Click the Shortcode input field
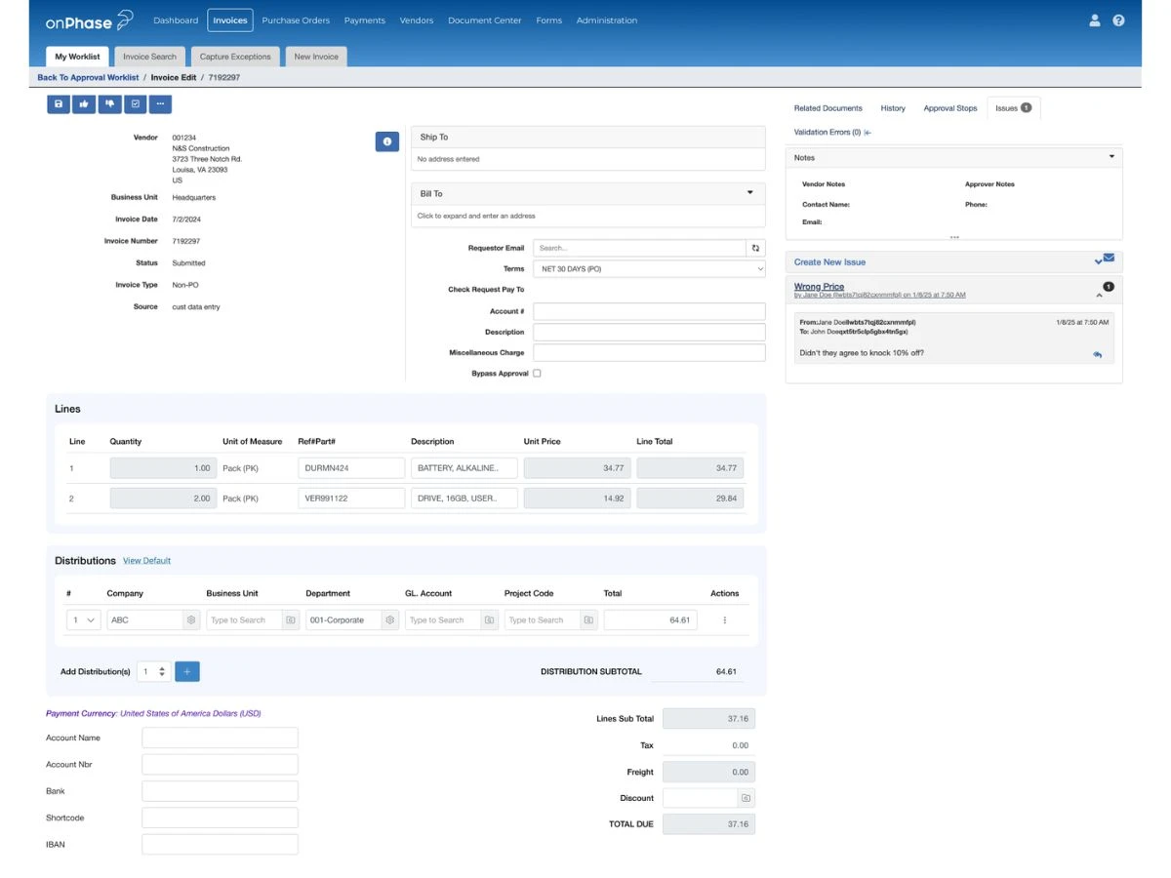Image resolution: width=1171 pixels, height=878 pixels. pyautogui.click(x=220, y=818)
